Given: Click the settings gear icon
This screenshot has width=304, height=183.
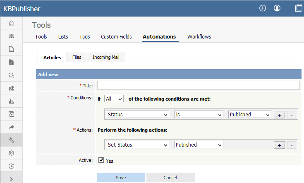Looking at the screenshot, I should click(x=11, y=153).
